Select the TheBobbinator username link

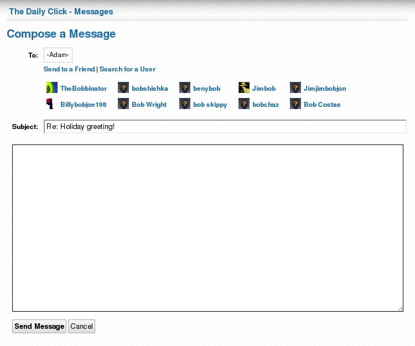click(84, 88)
